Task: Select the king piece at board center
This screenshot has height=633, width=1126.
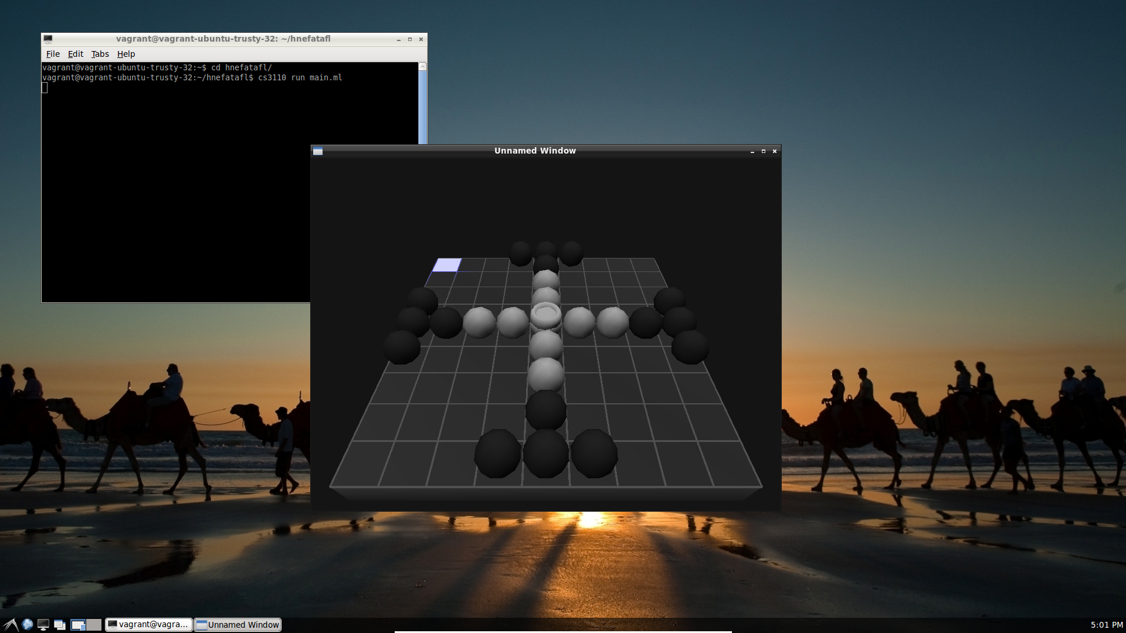Action: [x=546, y=316]
